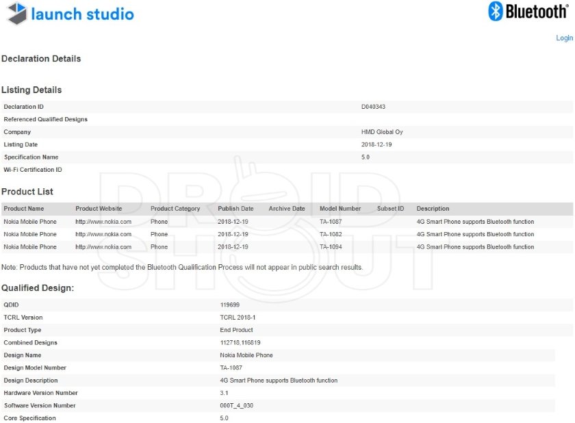Click the HMD Global Oy company value
Viewport: 575px width, 423px height.
pos(382,132)
